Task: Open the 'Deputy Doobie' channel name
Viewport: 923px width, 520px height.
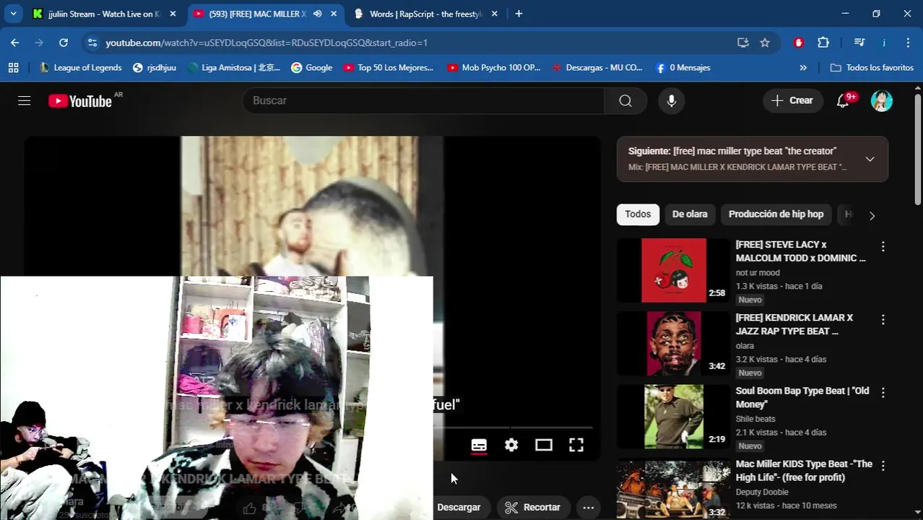Action: click(x=762, y=492)
